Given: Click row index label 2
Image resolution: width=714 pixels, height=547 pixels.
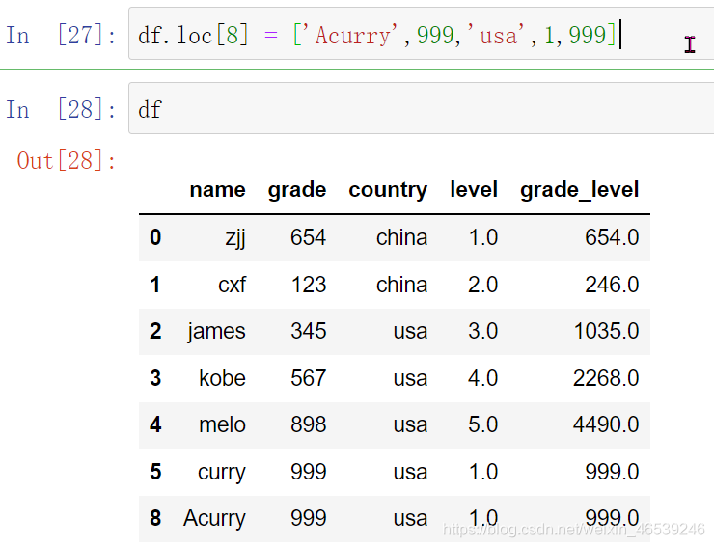Looking at the screenshot, I should coord(155,331).
